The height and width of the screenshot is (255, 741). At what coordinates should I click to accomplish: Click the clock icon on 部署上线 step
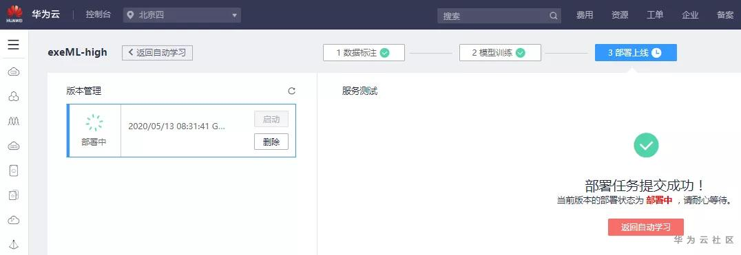coord(656,53)
